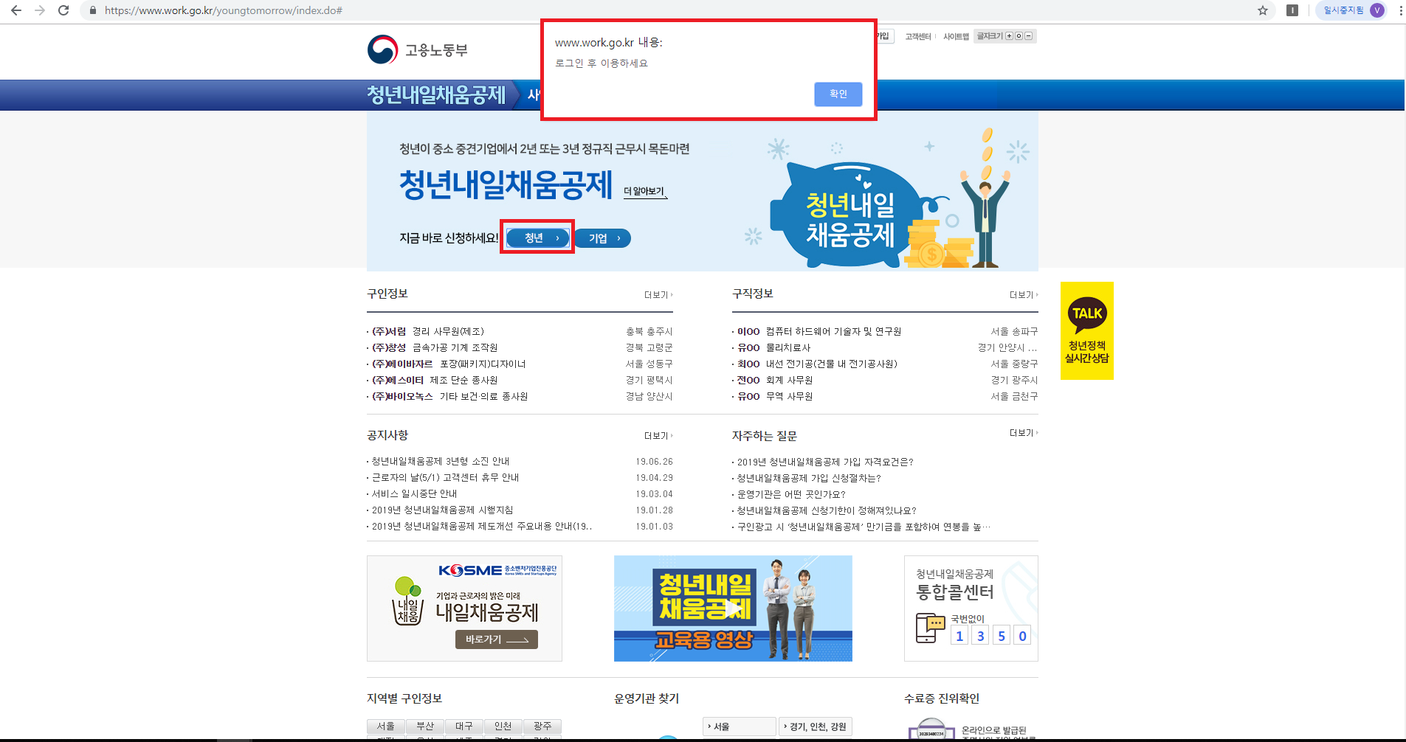Click the 수료증 진위확인 certificate icon

[x=931, y=730]
